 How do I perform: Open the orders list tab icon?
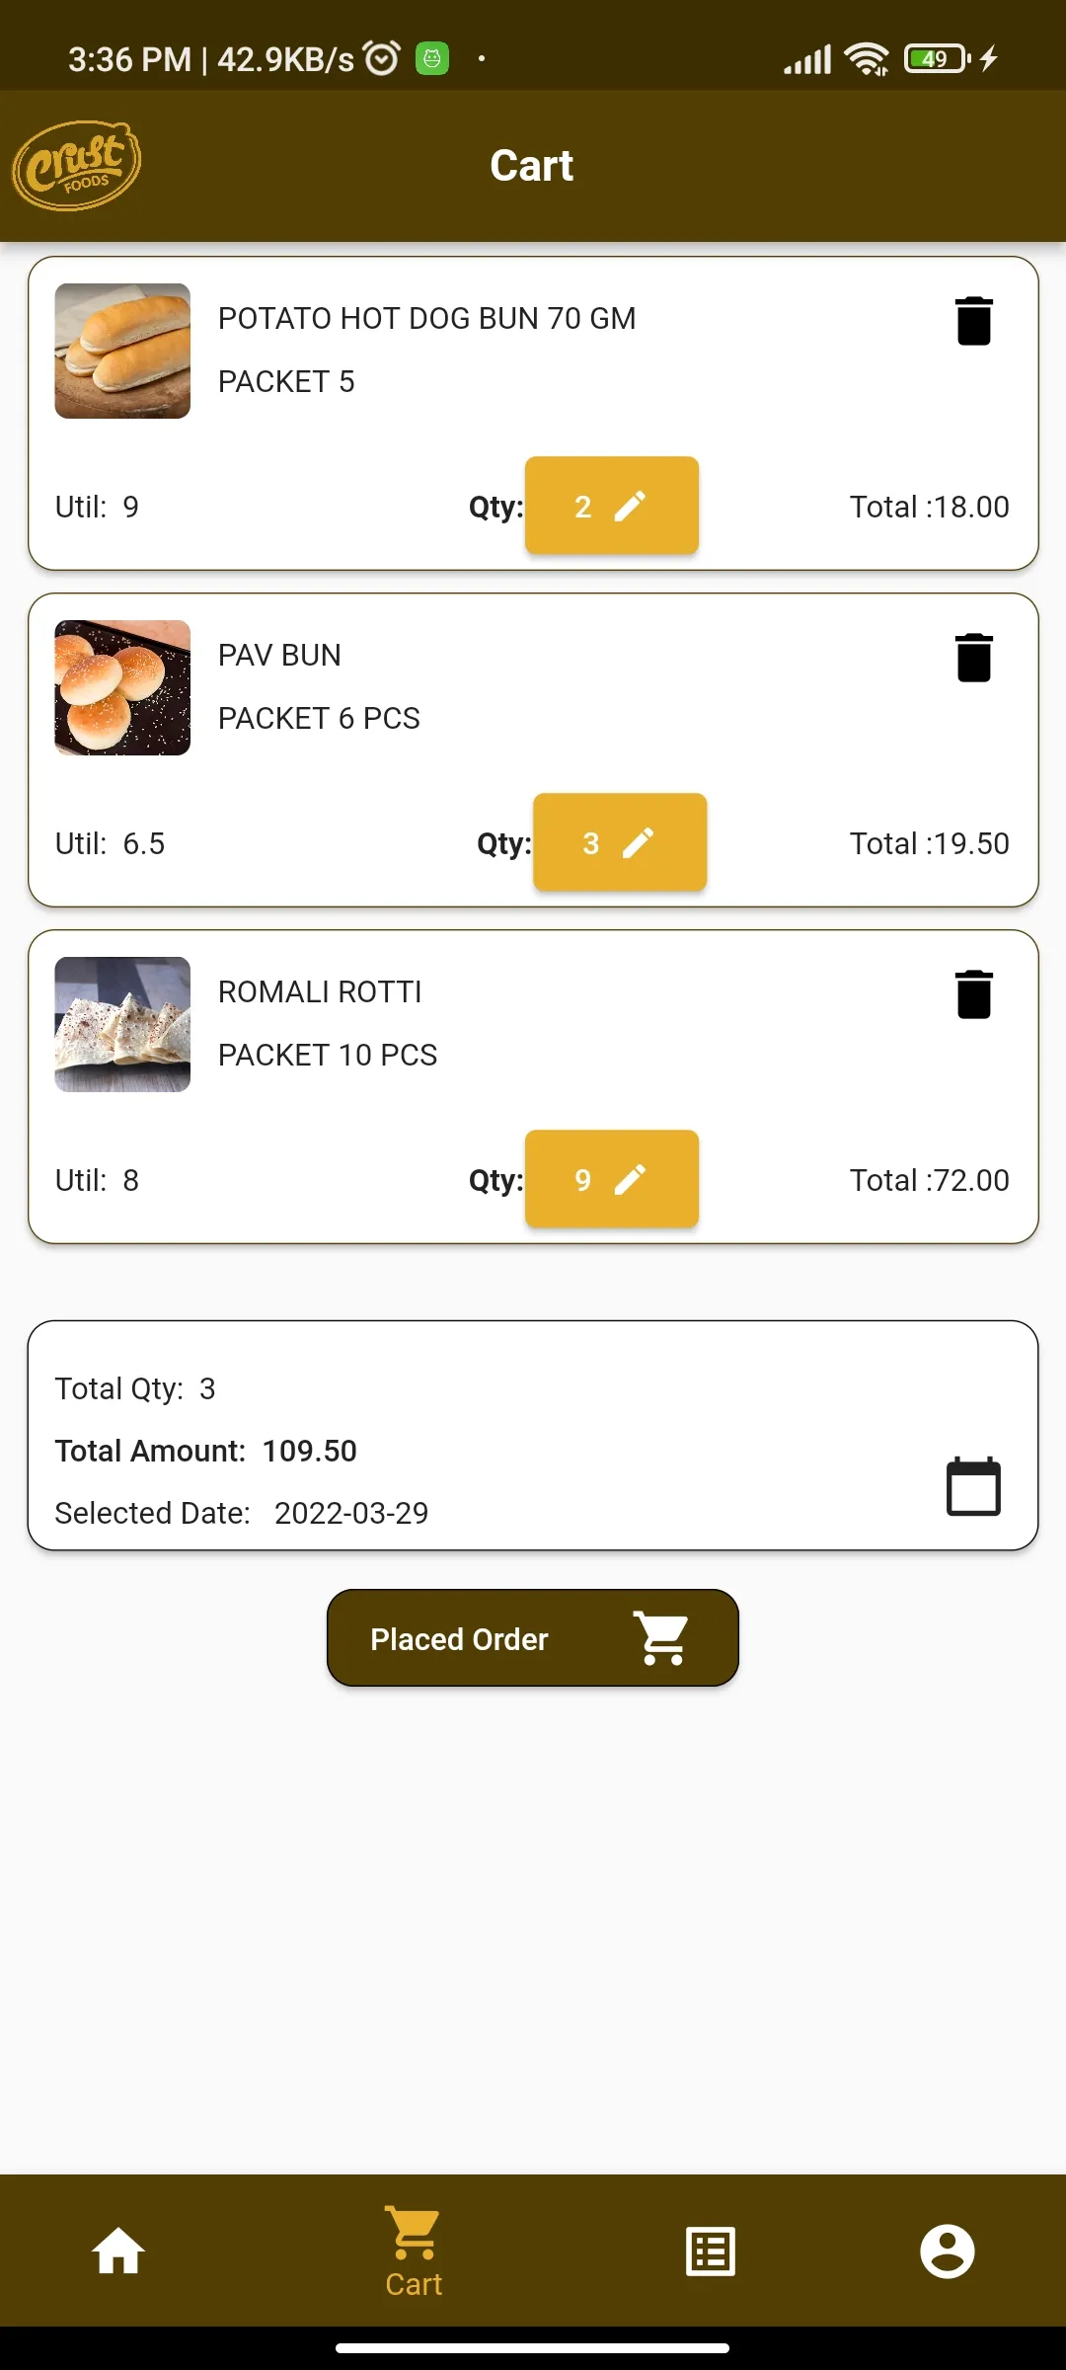711,2251
